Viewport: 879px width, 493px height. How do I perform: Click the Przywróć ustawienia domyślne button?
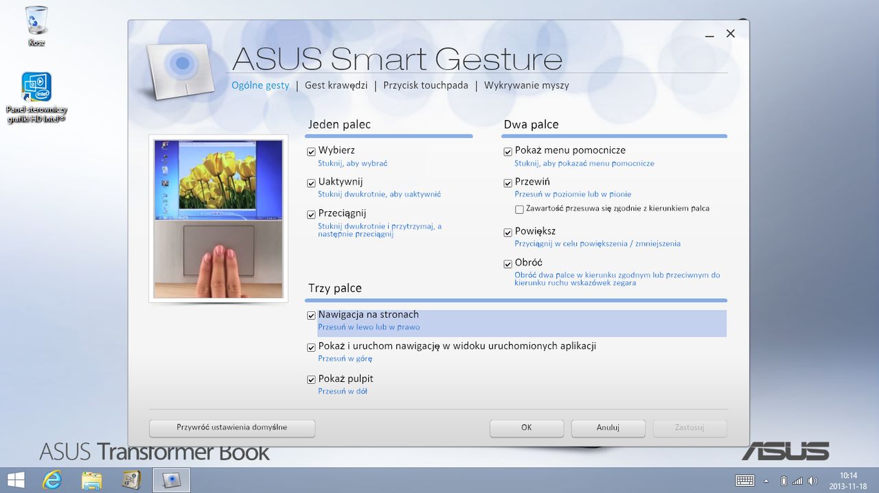231,428
